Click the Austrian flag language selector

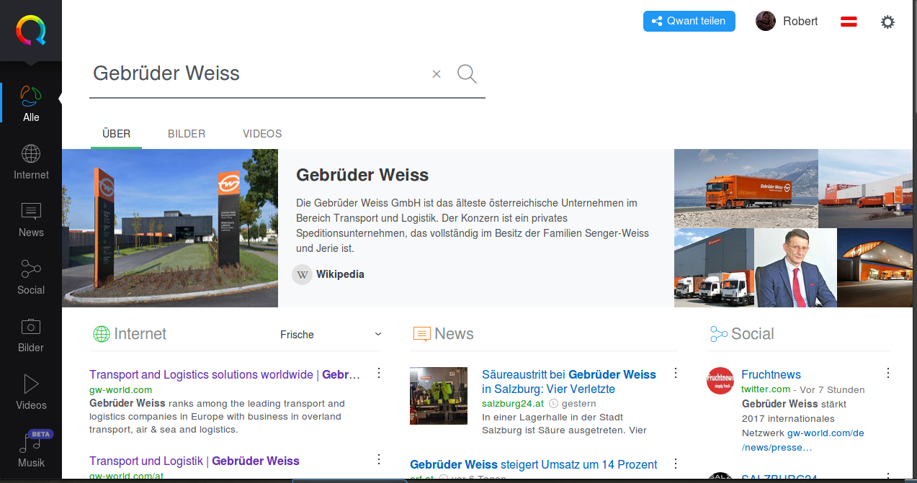849,22
